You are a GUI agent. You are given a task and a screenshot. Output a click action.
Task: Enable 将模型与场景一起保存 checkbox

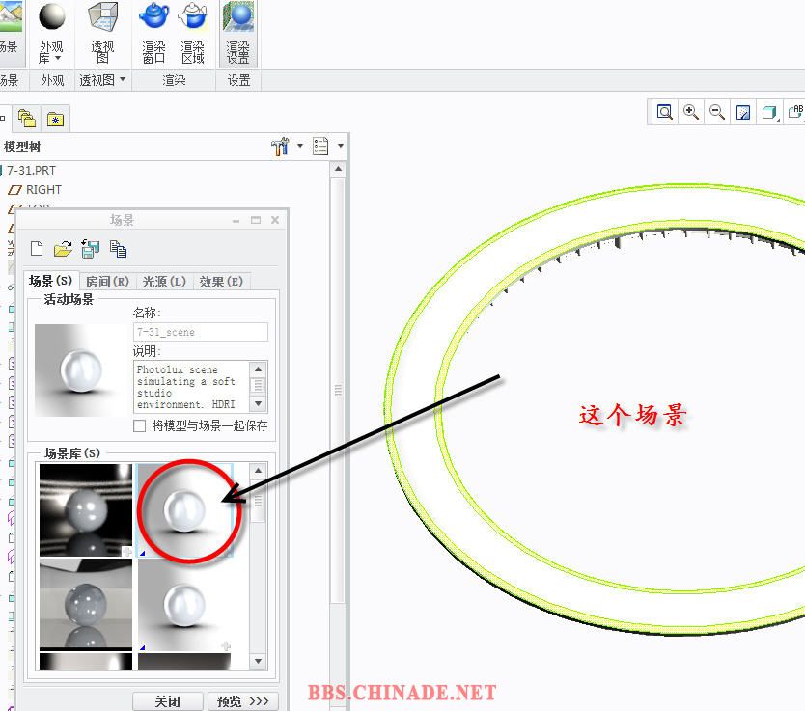click(x=140, y=425)
